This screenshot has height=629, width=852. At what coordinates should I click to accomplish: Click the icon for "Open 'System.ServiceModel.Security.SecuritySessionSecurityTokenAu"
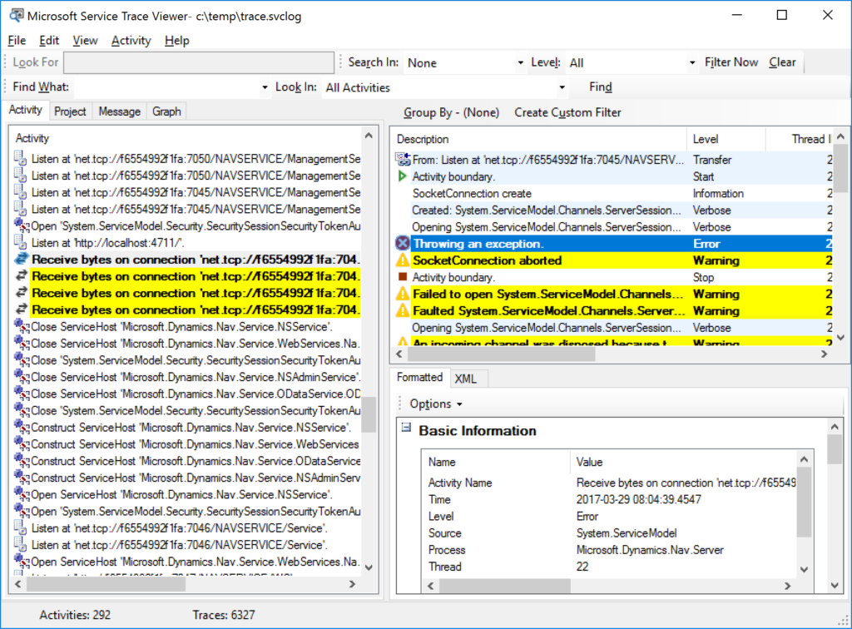(x=18, y=225)
